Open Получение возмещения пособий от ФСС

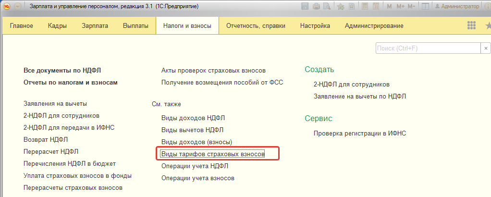tap(222, 82)
